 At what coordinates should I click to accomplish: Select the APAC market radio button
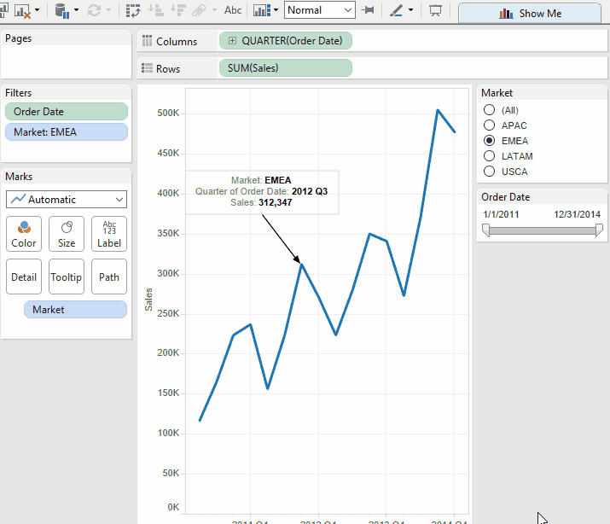pos(490,125)
